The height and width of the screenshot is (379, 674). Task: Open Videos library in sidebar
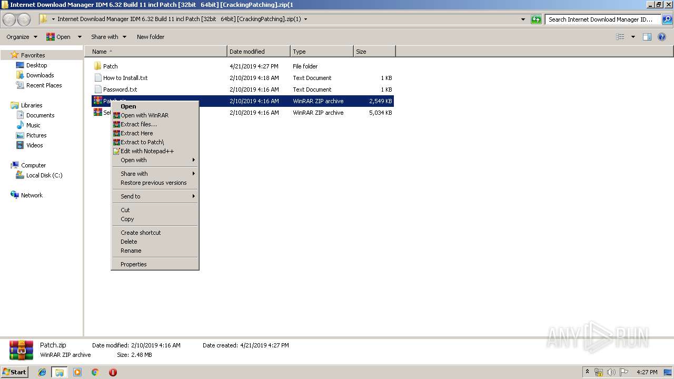[x=34, y=145]
